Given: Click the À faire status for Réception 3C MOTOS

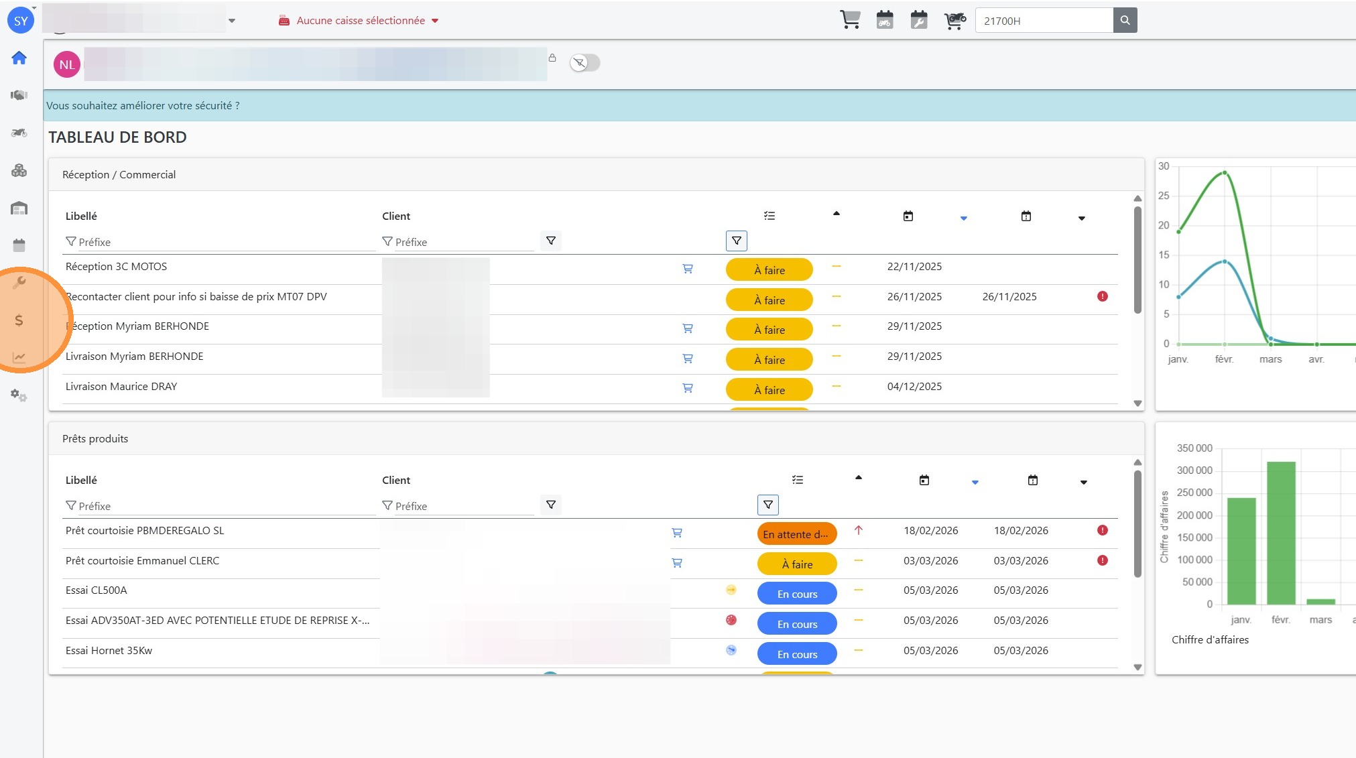Looking at the screenshot, I should click(769, 270).
